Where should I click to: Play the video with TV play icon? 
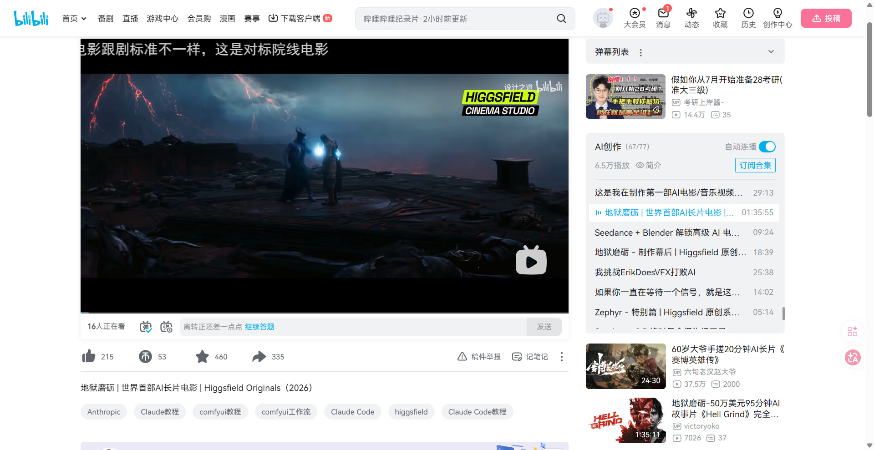[531, 260]
